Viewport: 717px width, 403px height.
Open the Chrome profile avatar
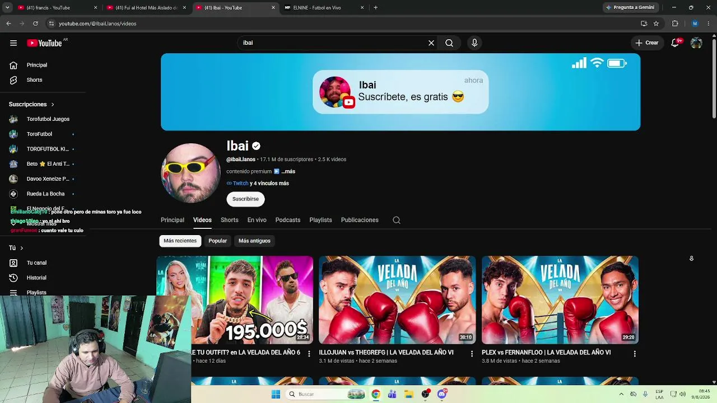click(x=695, y=24)
